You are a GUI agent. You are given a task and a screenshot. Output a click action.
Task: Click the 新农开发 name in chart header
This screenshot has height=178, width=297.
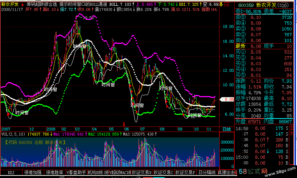10,4
